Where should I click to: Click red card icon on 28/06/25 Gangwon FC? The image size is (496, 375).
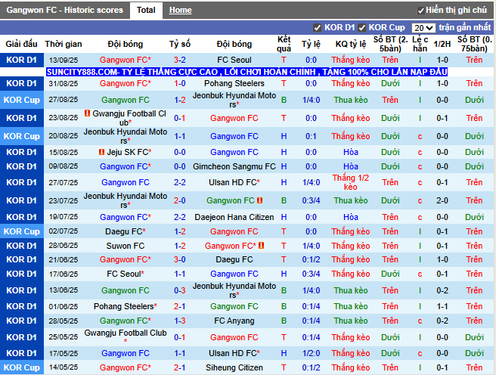pos(262,246)
